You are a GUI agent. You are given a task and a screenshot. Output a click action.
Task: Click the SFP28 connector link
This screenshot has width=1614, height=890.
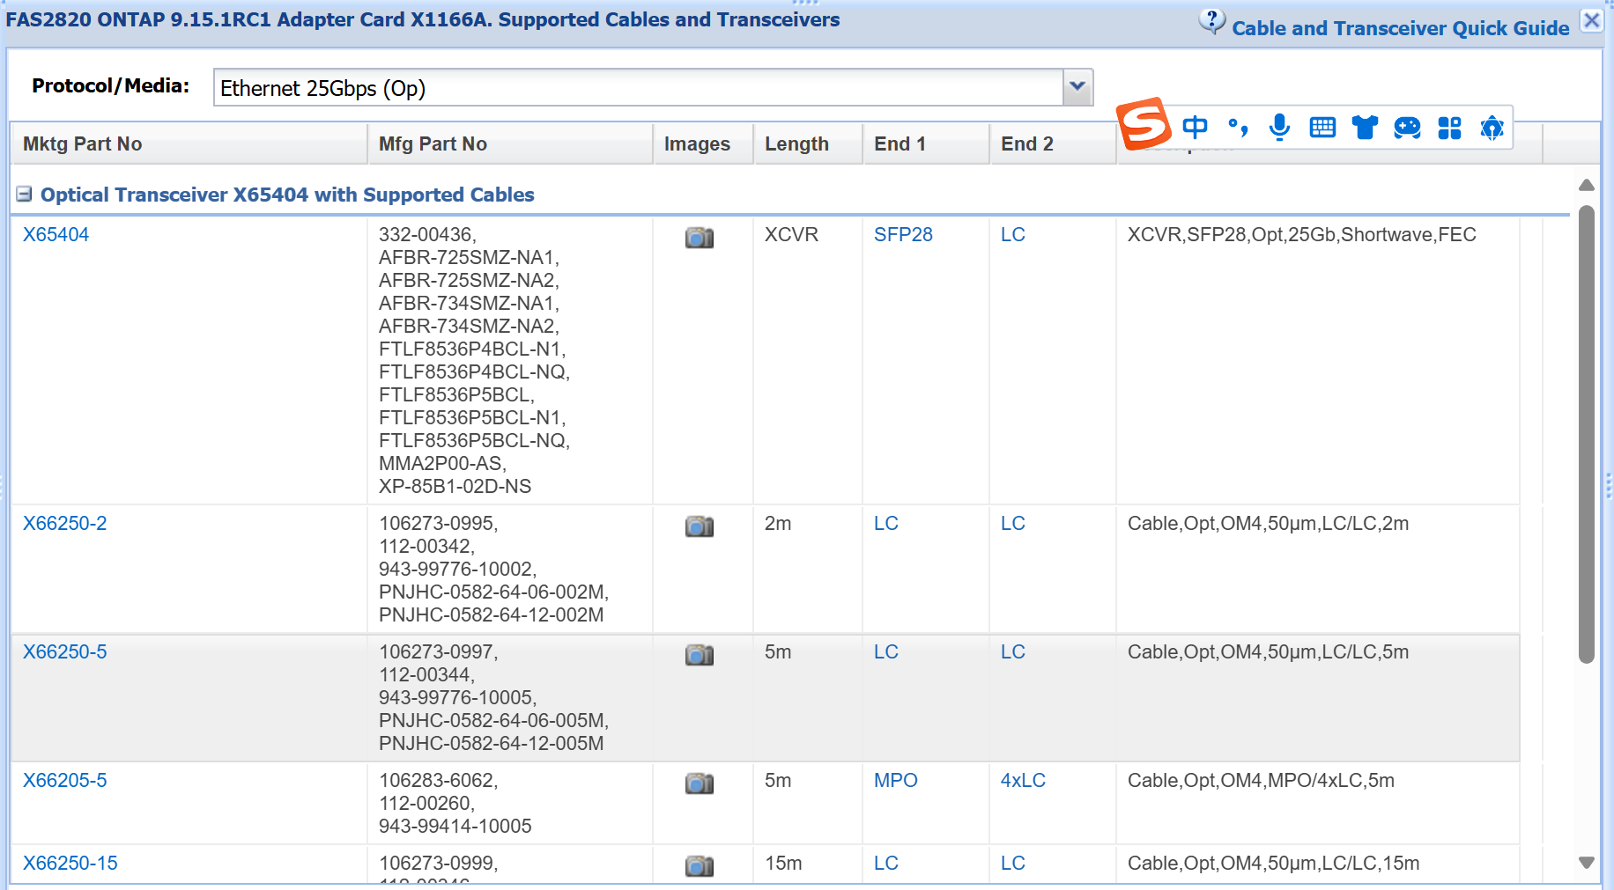tap(903, 235)
